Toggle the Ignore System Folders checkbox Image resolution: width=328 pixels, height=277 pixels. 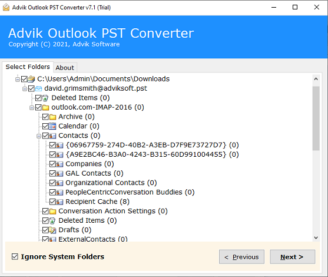[15, 256]
